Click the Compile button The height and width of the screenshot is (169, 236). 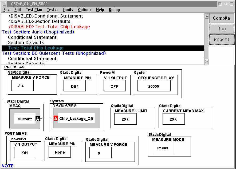click(x=222, y=18)
